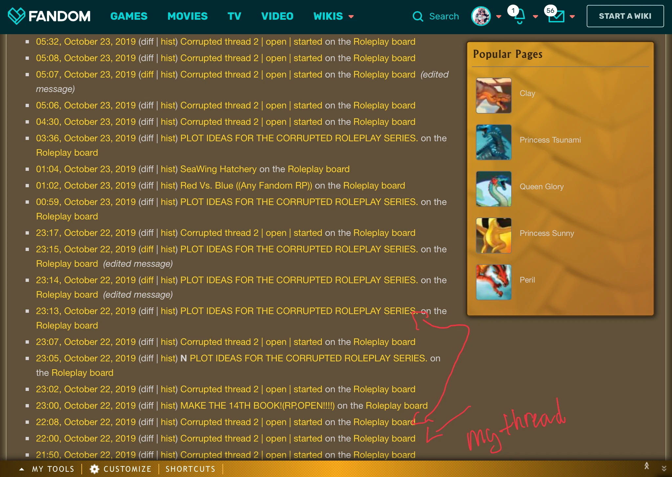Click the Customize gear icon
This screenshot has height=477, width=672.
point(94,469)
